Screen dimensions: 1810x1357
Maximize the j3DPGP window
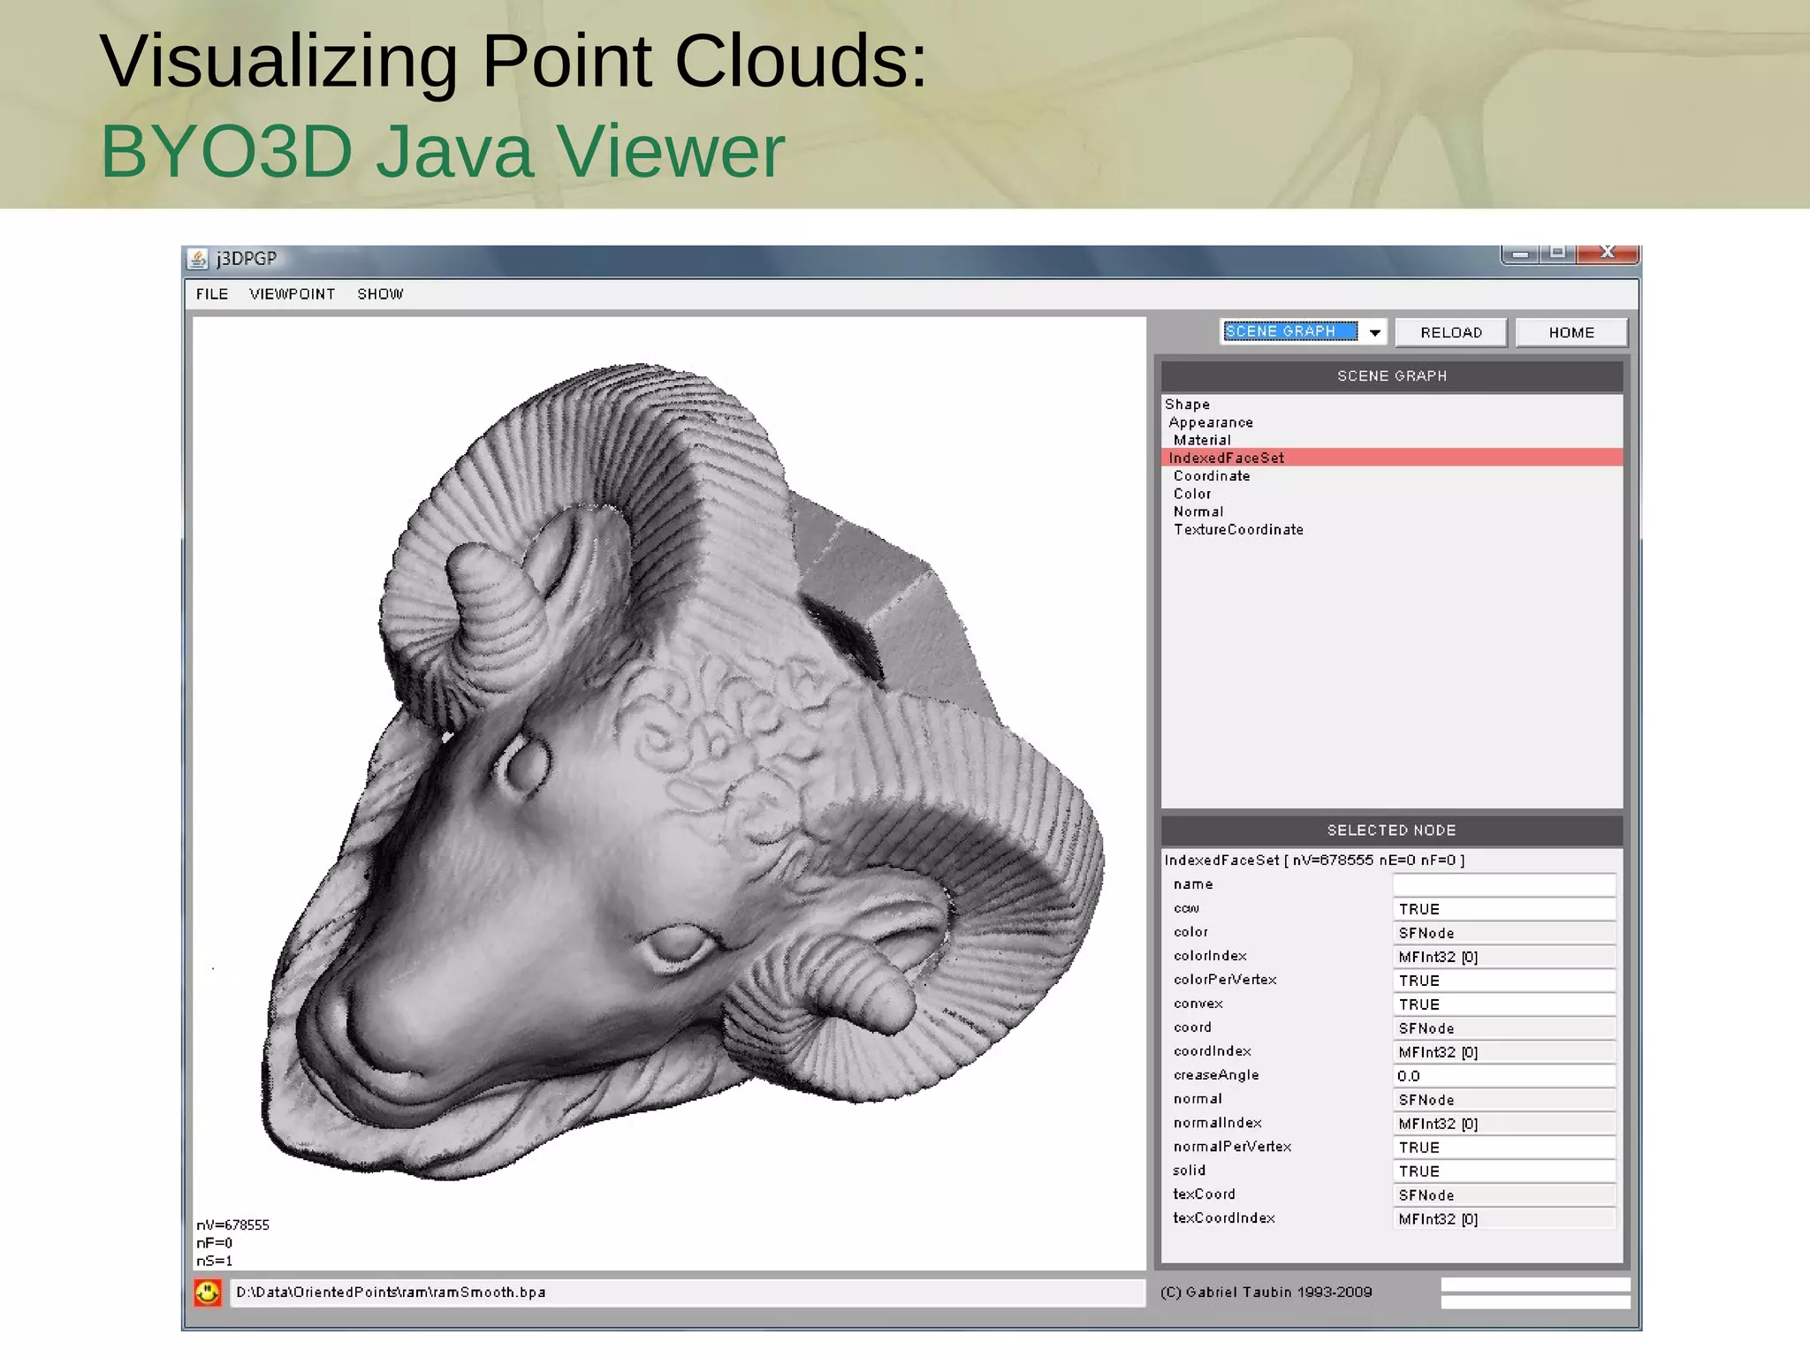pos(1557,254)
